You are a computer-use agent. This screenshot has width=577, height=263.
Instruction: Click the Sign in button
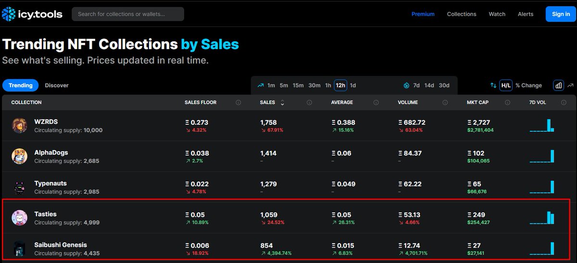561,14
